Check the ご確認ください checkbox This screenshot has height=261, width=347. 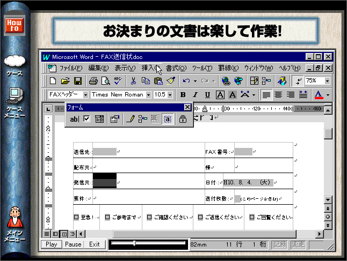(149, 217)
